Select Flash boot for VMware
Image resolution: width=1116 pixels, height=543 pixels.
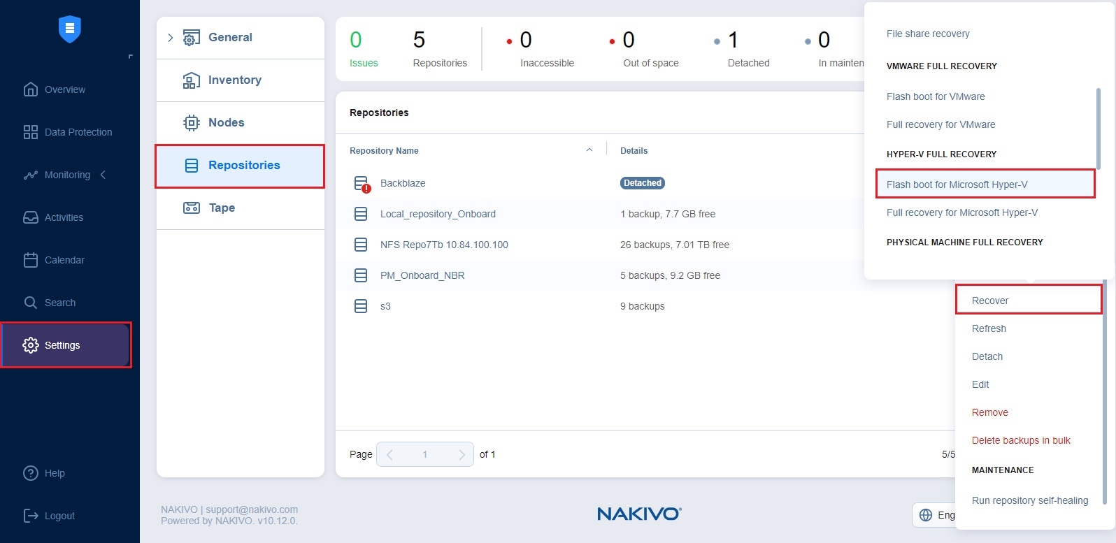pyautogui.click(x=936, y=96)
